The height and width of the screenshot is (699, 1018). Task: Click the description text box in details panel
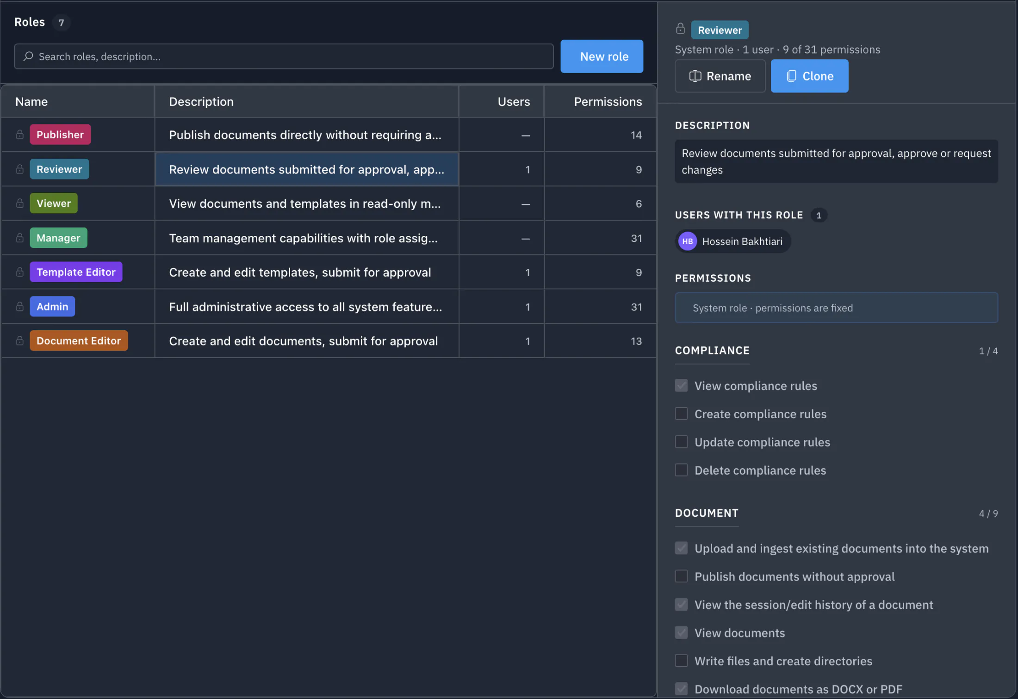pos(836,161)
